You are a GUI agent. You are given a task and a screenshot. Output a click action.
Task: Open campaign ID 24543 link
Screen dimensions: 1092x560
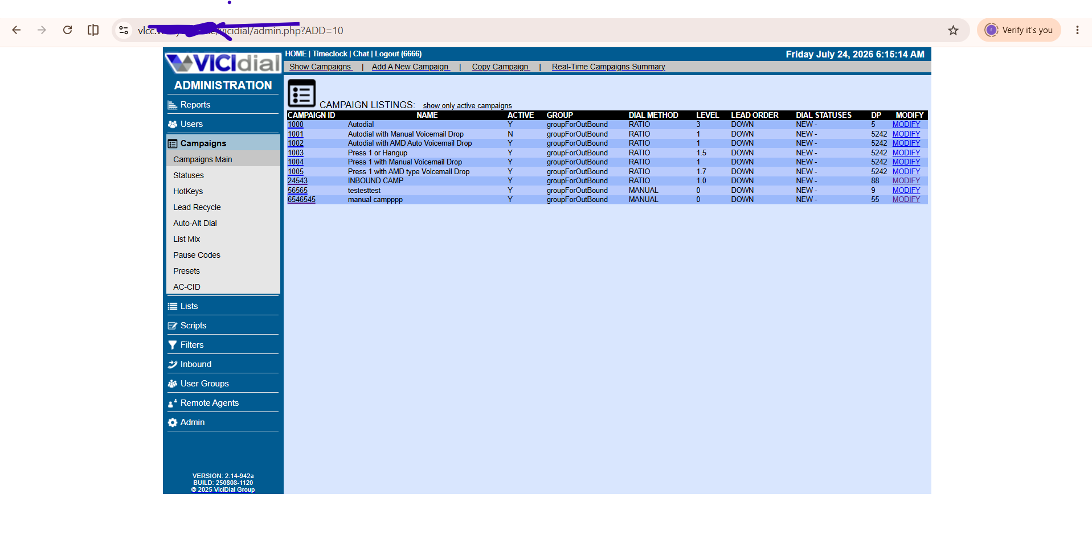[297, 181]
